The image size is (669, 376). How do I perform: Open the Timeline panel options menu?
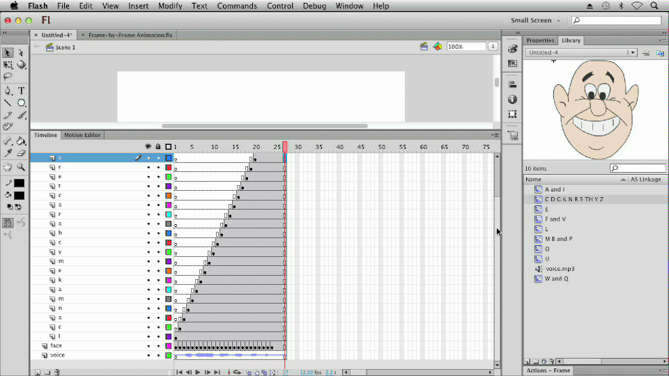tap(495, 135)
